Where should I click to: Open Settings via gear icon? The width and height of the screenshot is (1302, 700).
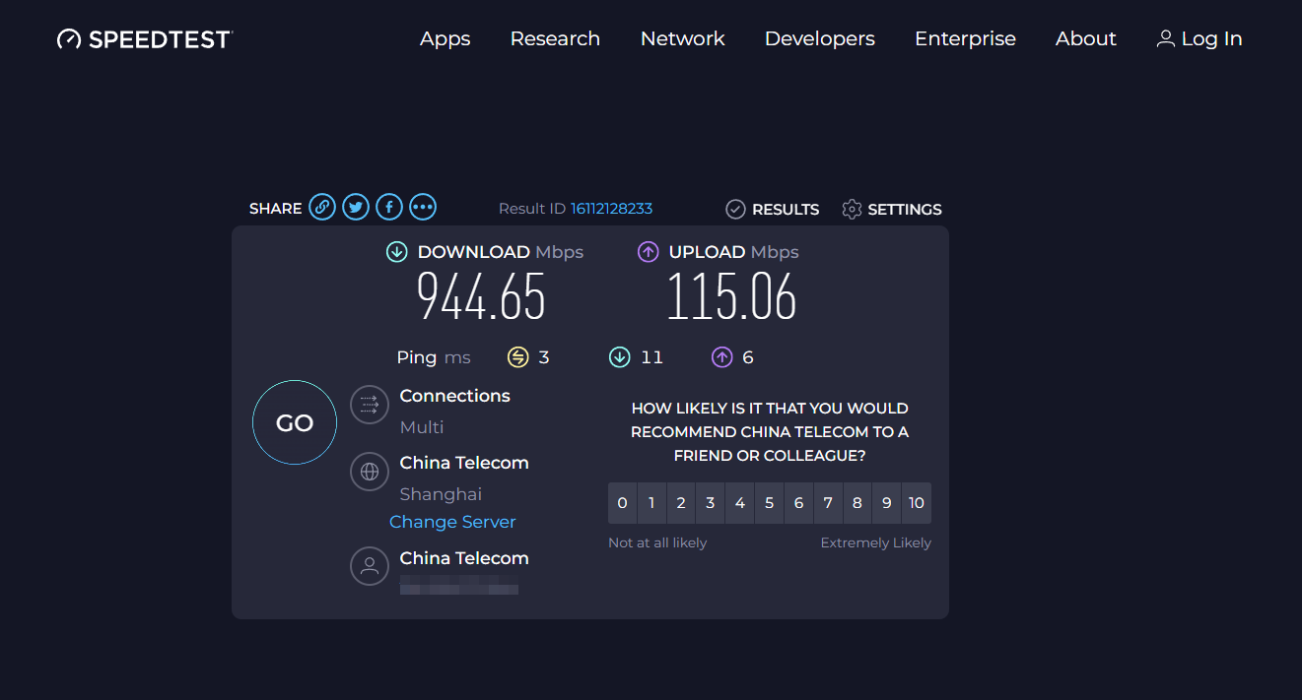point(852,209)
